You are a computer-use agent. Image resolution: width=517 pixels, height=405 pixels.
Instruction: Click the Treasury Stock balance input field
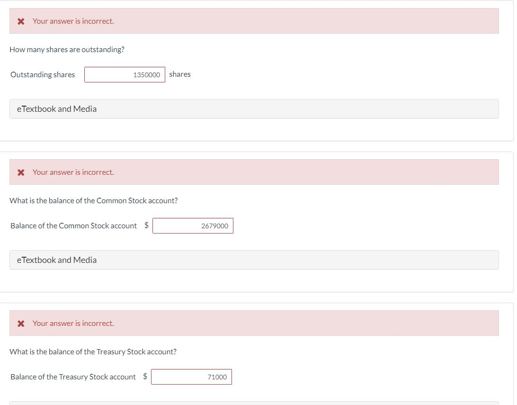(192, 377)
